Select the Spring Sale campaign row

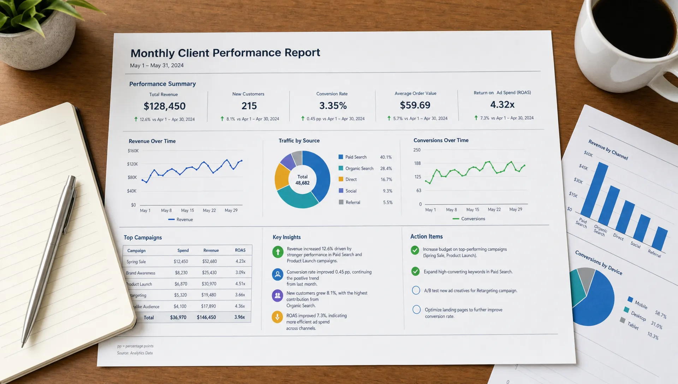click(x=187, y=262)
